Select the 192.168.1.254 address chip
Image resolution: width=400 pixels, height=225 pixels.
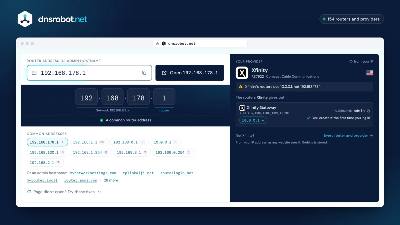[91, 152]
